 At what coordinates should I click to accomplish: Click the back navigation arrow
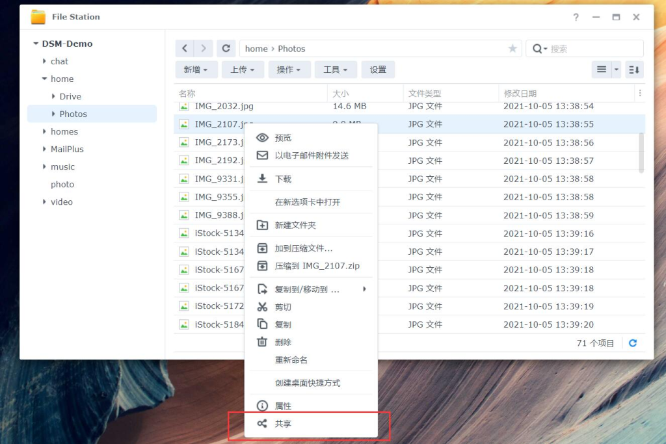pyautogui.click(x=183, y=48)
